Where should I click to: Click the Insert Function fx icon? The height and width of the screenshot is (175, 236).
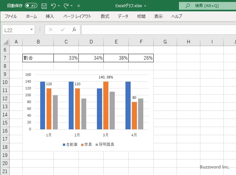pos(74,29)
